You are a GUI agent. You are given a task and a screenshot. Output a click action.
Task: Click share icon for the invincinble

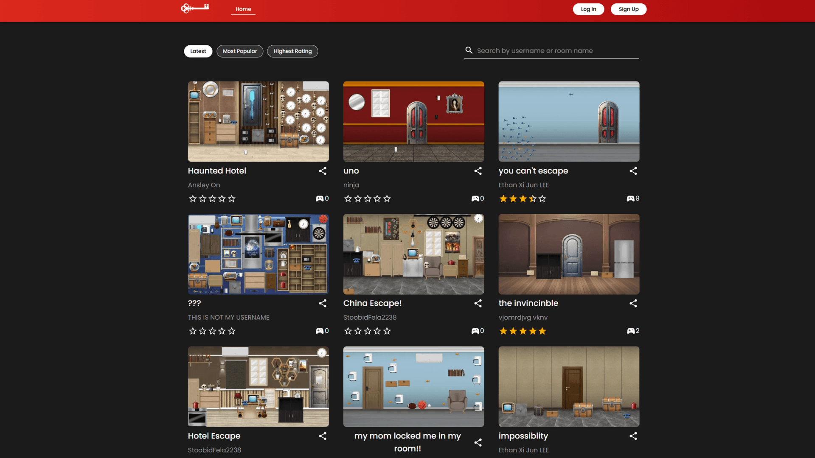[x=633, y=303]
